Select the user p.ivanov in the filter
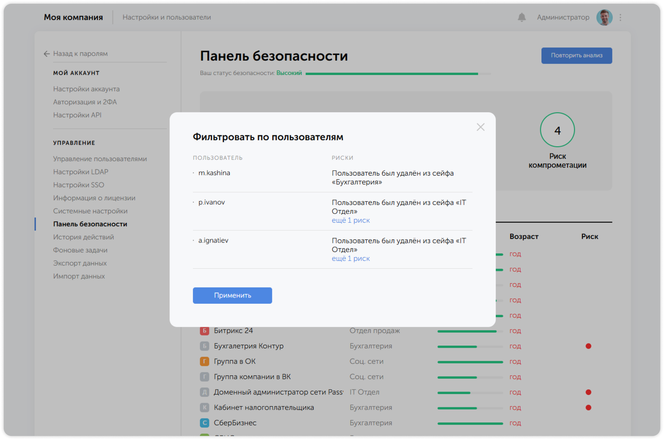This screenshot has width=664, height=440. point(212,202)
